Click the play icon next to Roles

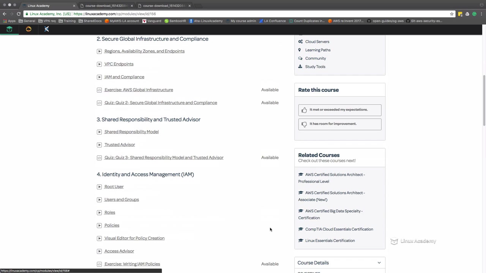pyautogui.click(x=99, y=213)
